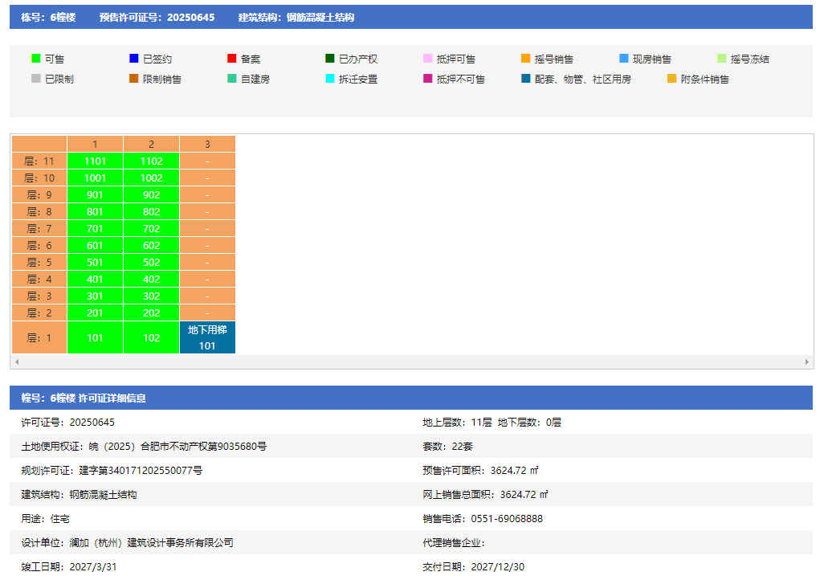The image size is (824, 584).
Task: Open unit 502 cell
Action: (x=151, y=262)
